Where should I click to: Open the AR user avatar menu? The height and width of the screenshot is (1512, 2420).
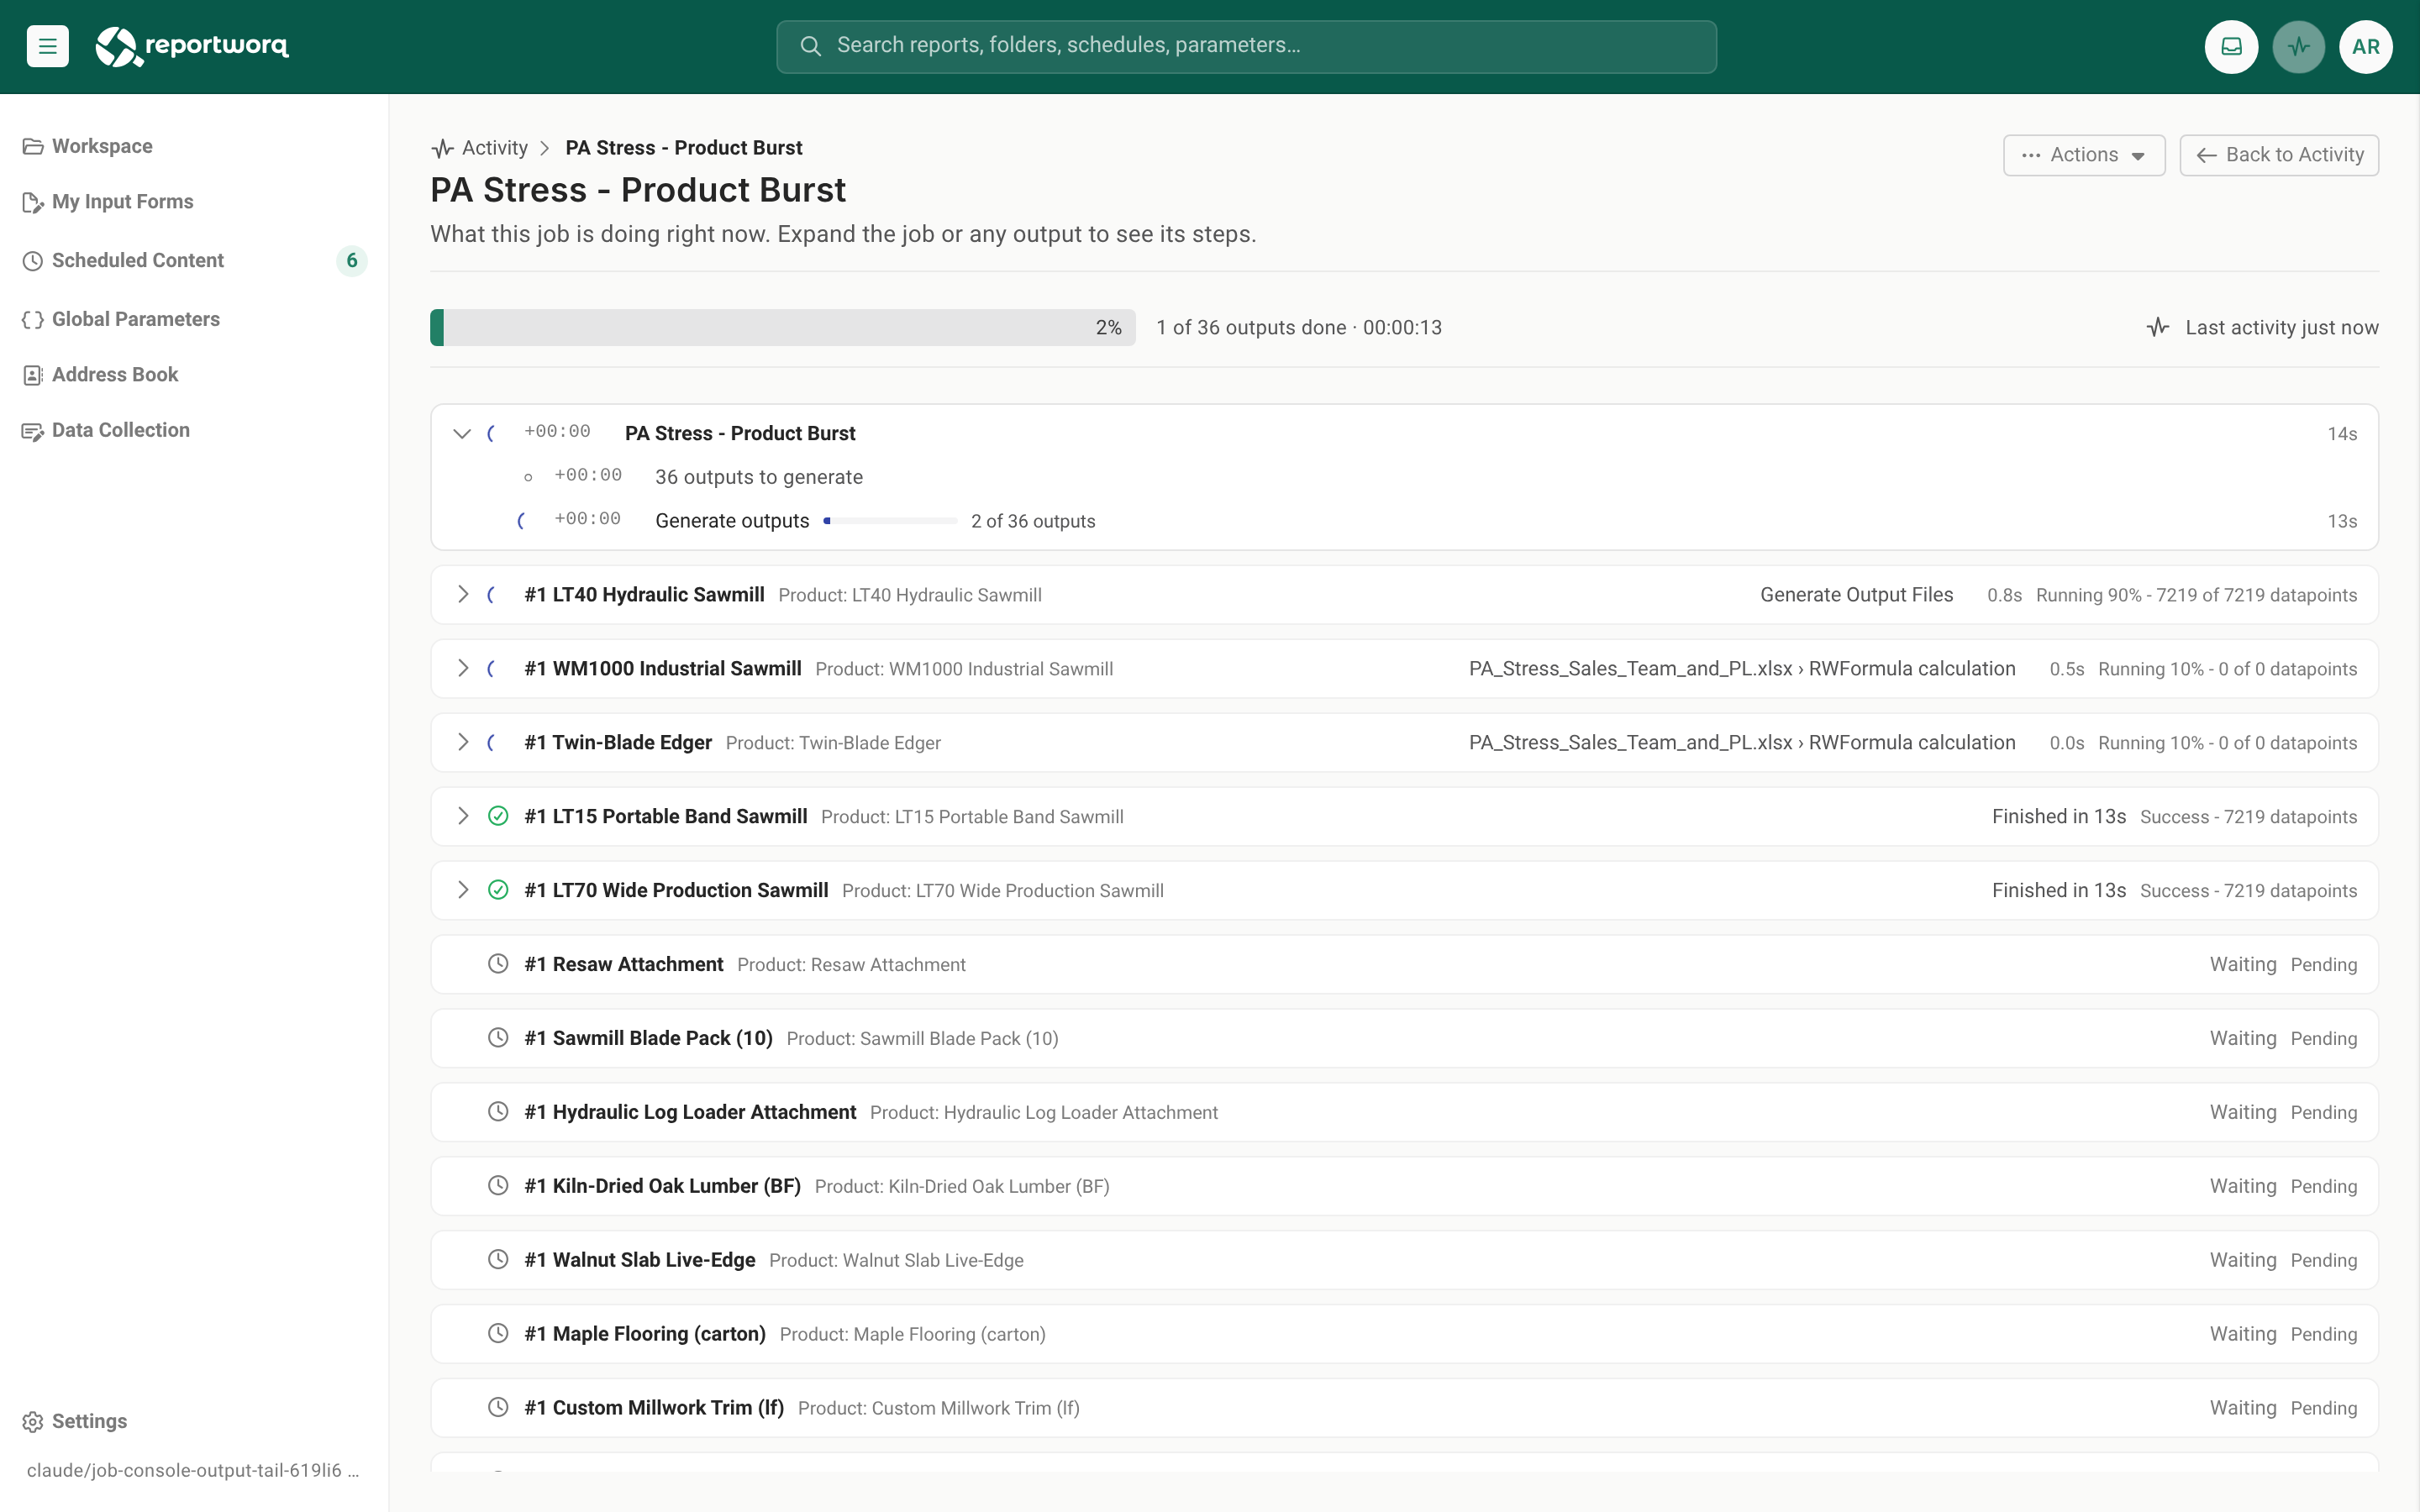[x=2365, y=46]
